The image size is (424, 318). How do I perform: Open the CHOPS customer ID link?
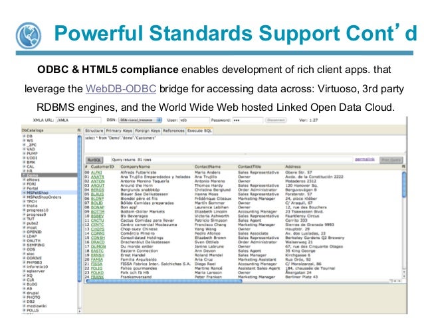(97, 229)
